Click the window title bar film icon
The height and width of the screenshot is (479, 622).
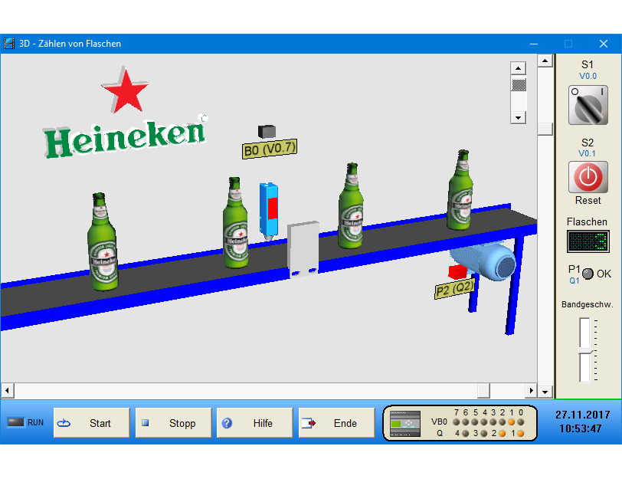coord(9,44)
